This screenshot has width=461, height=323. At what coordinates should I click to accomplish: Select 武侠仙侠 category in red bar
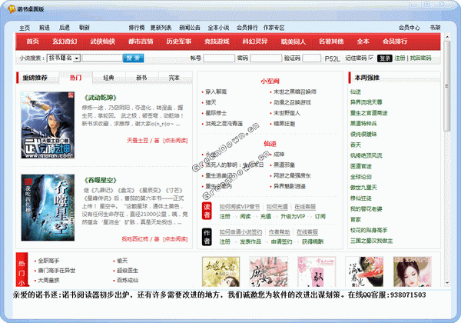pos(103,42)
